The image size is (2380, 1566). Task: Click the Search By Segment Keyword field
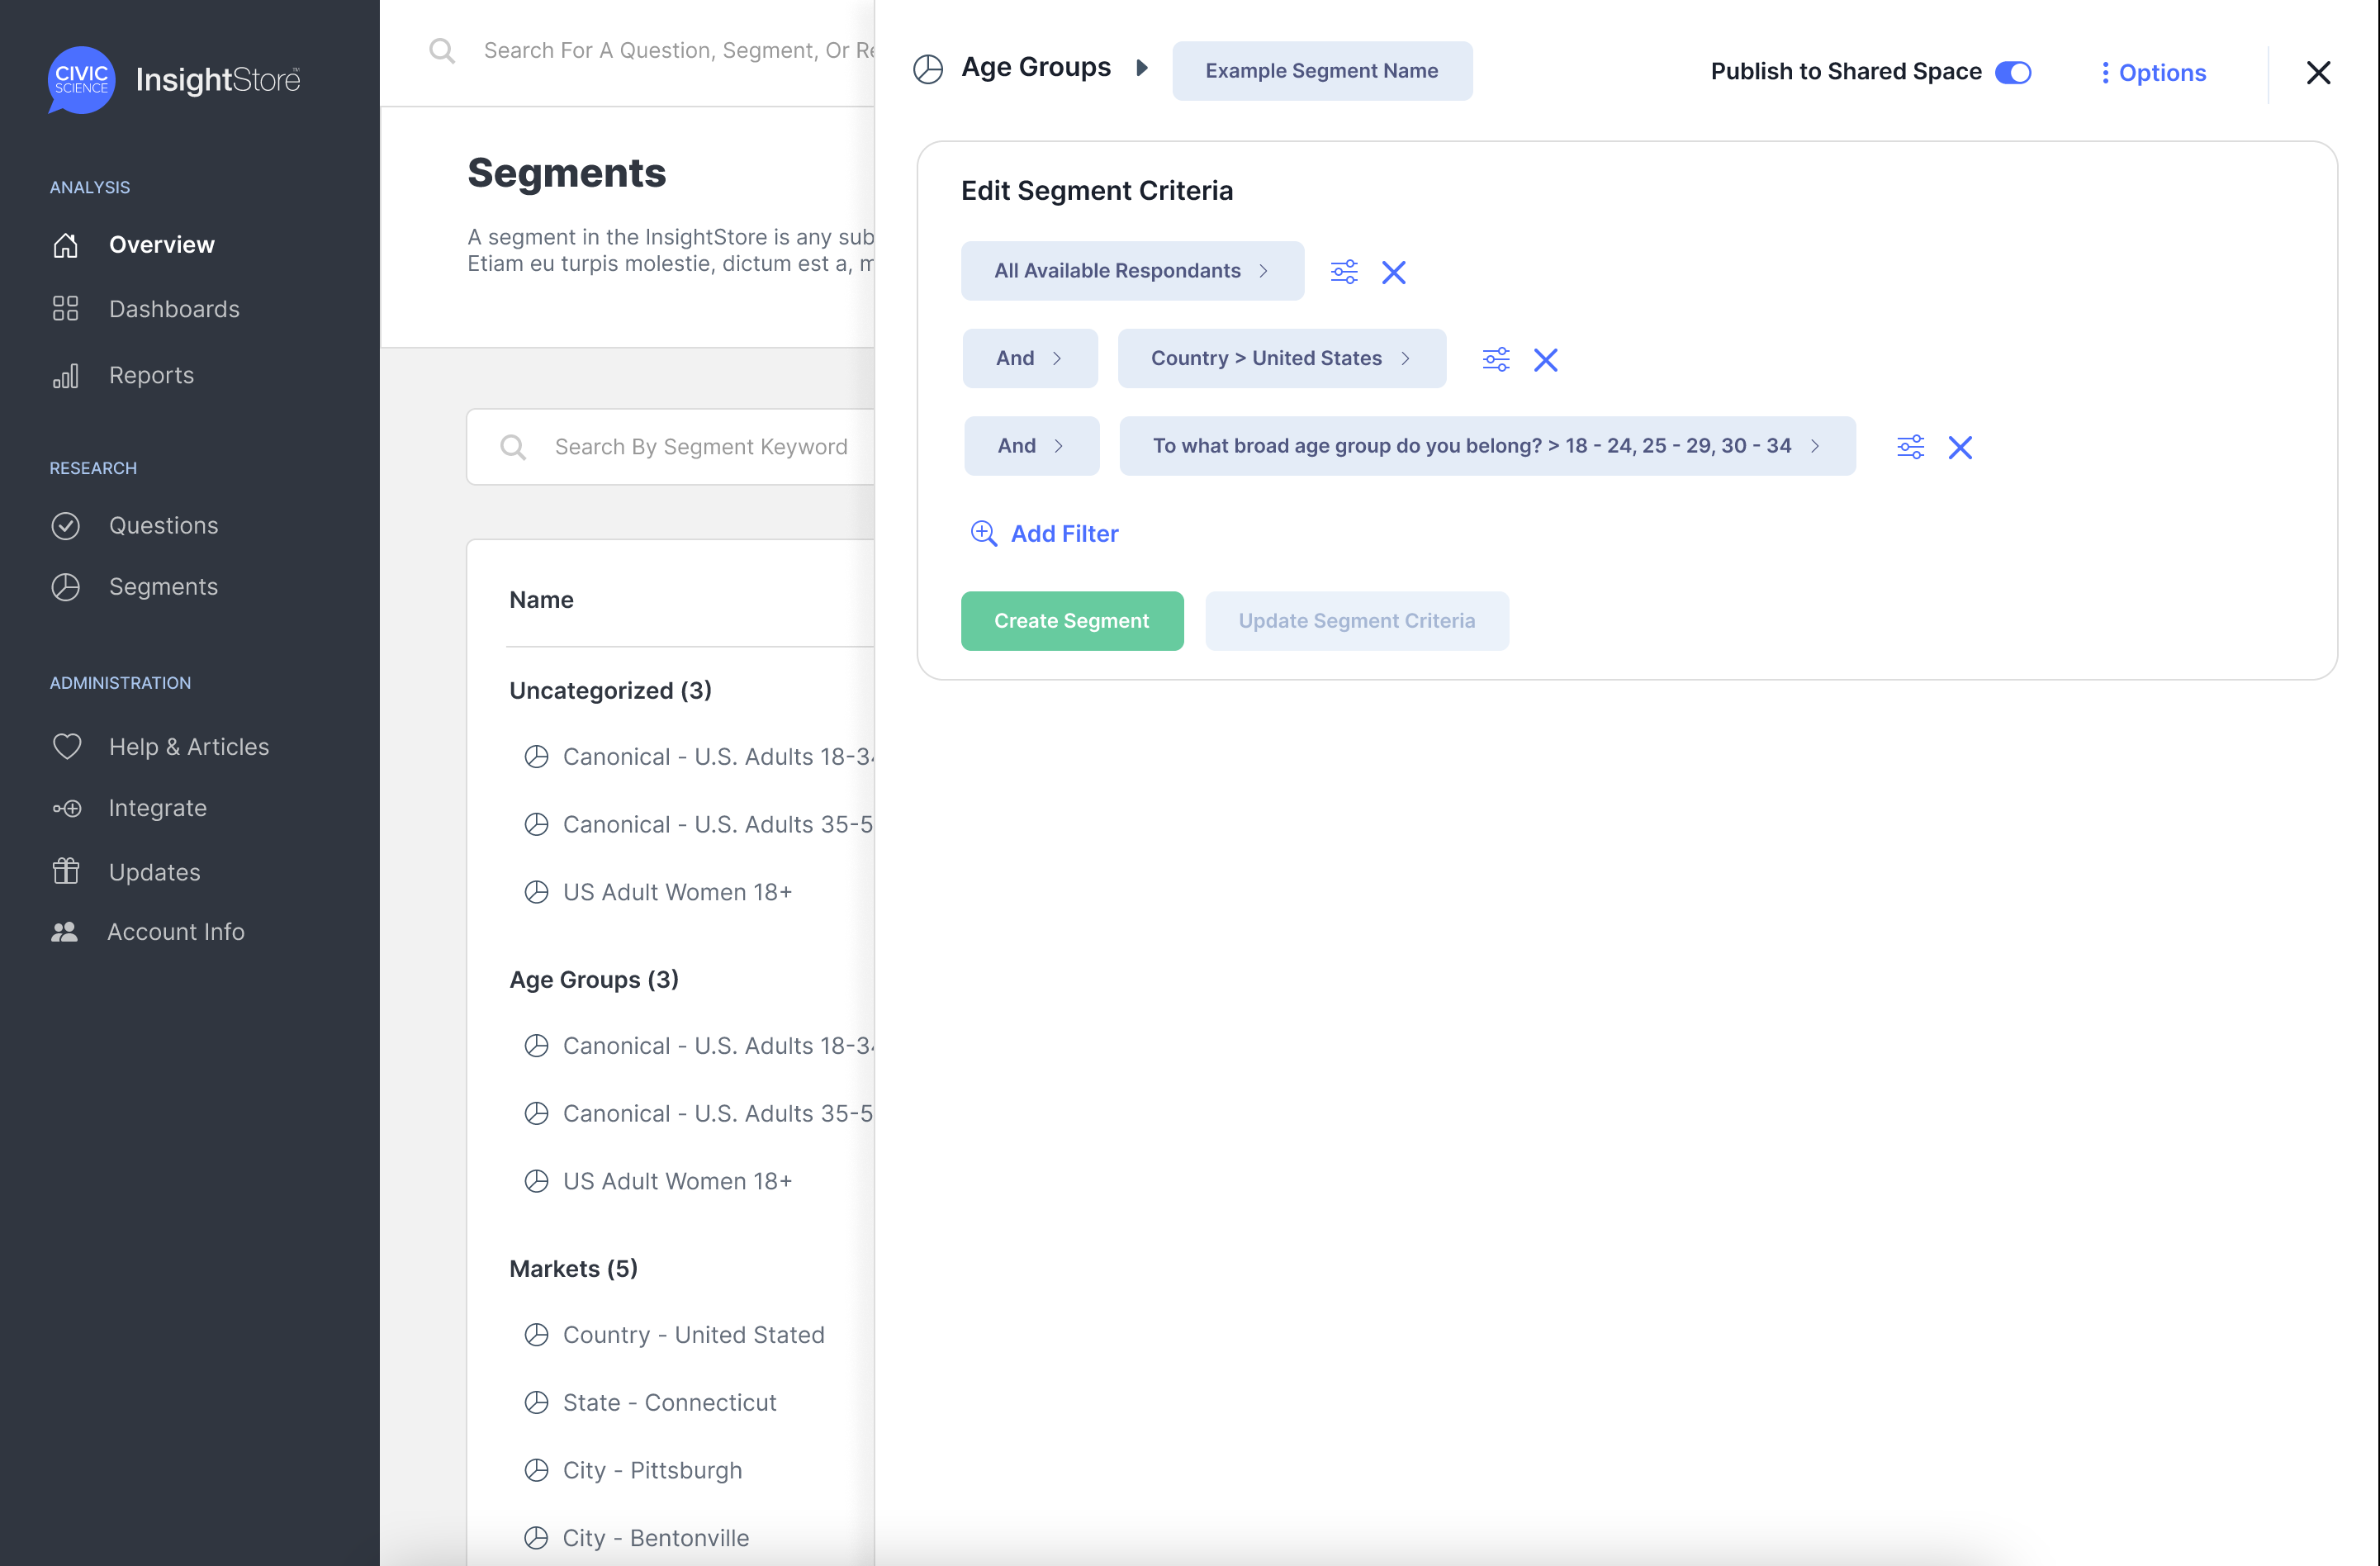700,447
